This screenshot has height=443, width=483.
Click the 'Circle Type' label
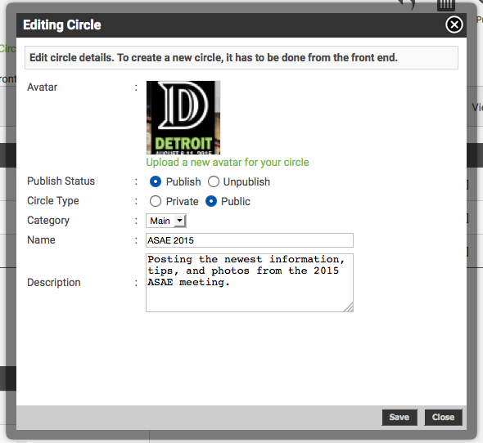click(x=53, y=200)
